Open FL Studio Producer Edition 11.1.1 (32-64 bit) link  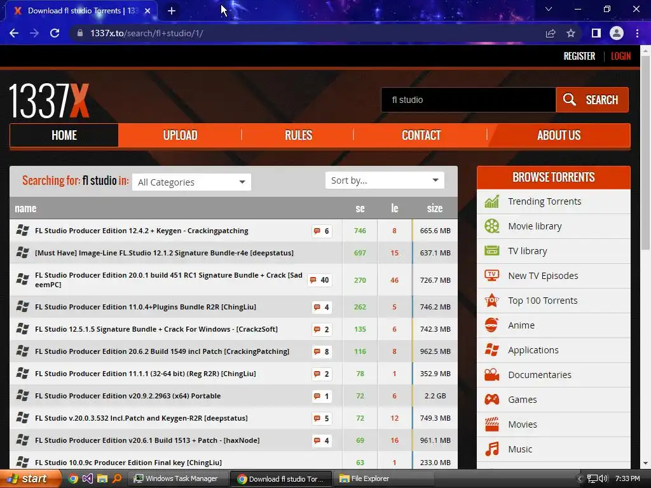pos(146,374)
